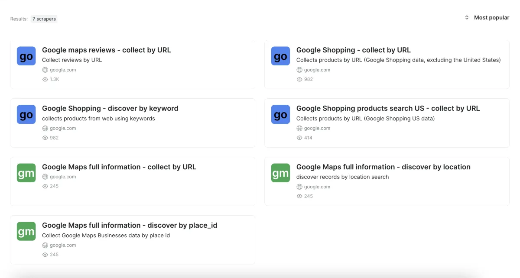
Task: Click the 'gm' logo on Maps discover by location card
Action: (280, 173)
